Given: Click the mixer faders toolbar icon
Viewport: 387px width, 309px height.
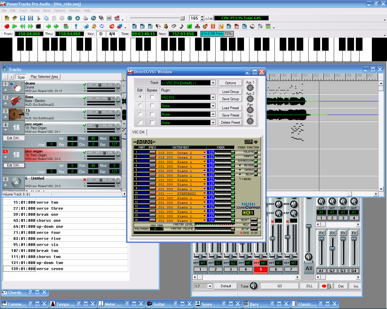Looking at the screenshot, I should pyautogui.click(x=213, y=26).
